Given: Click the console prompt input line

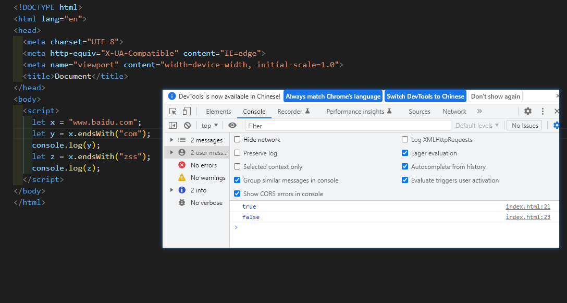Looking at the screenshot, I should (394, 227).
